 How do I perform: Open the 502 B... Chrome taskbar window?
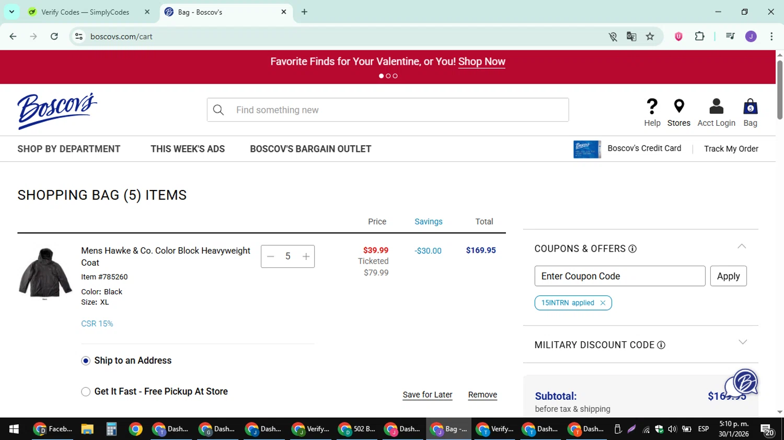[x=358, y=429]
